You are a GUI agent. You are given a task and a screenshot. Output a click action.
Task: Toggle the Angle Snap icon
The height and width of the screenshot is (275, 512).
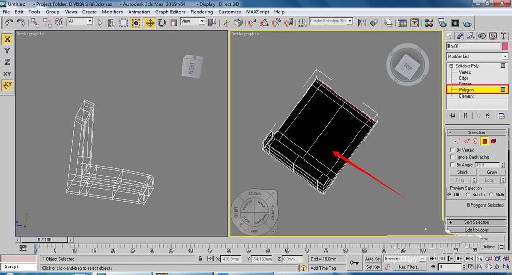tap(264, 22)
